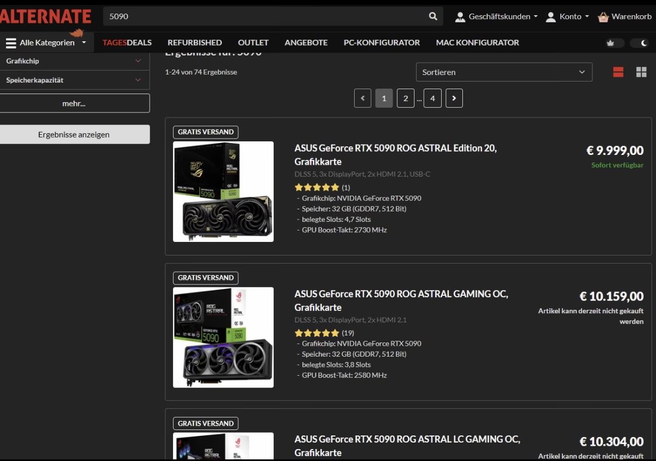The height and width of the screenshot is (461, 656).
Task: Switch to grid view layout
Action: (641, 72)
